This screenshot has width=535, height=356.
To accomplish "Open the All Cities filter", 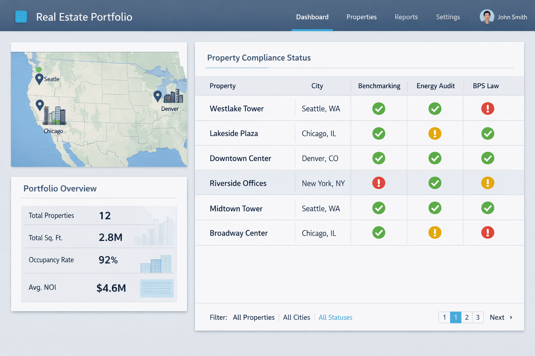I will (296, 317).
